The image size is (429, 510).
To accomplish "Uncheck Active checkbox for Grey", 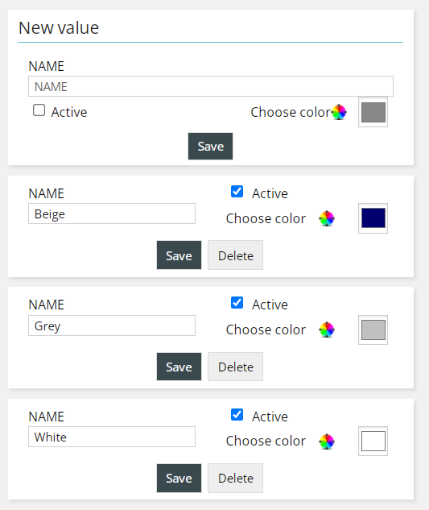I will coord(237,303).
